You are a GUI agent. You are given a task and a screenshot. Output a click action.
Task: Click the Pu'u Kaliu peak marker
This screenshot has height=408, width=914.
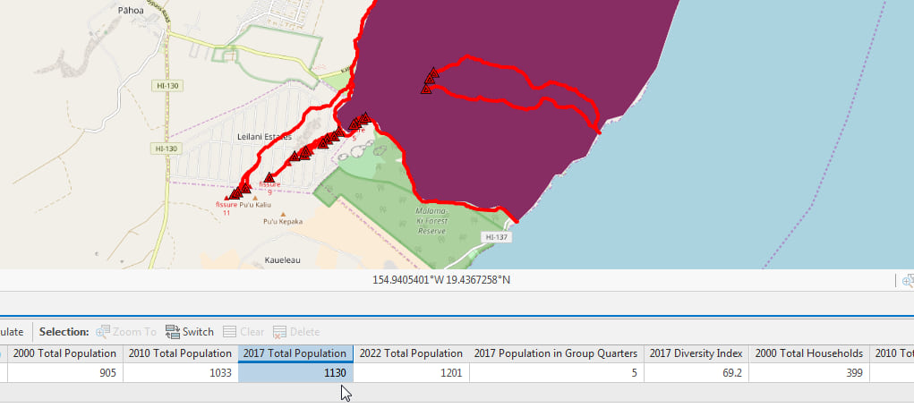coord(254,198)
